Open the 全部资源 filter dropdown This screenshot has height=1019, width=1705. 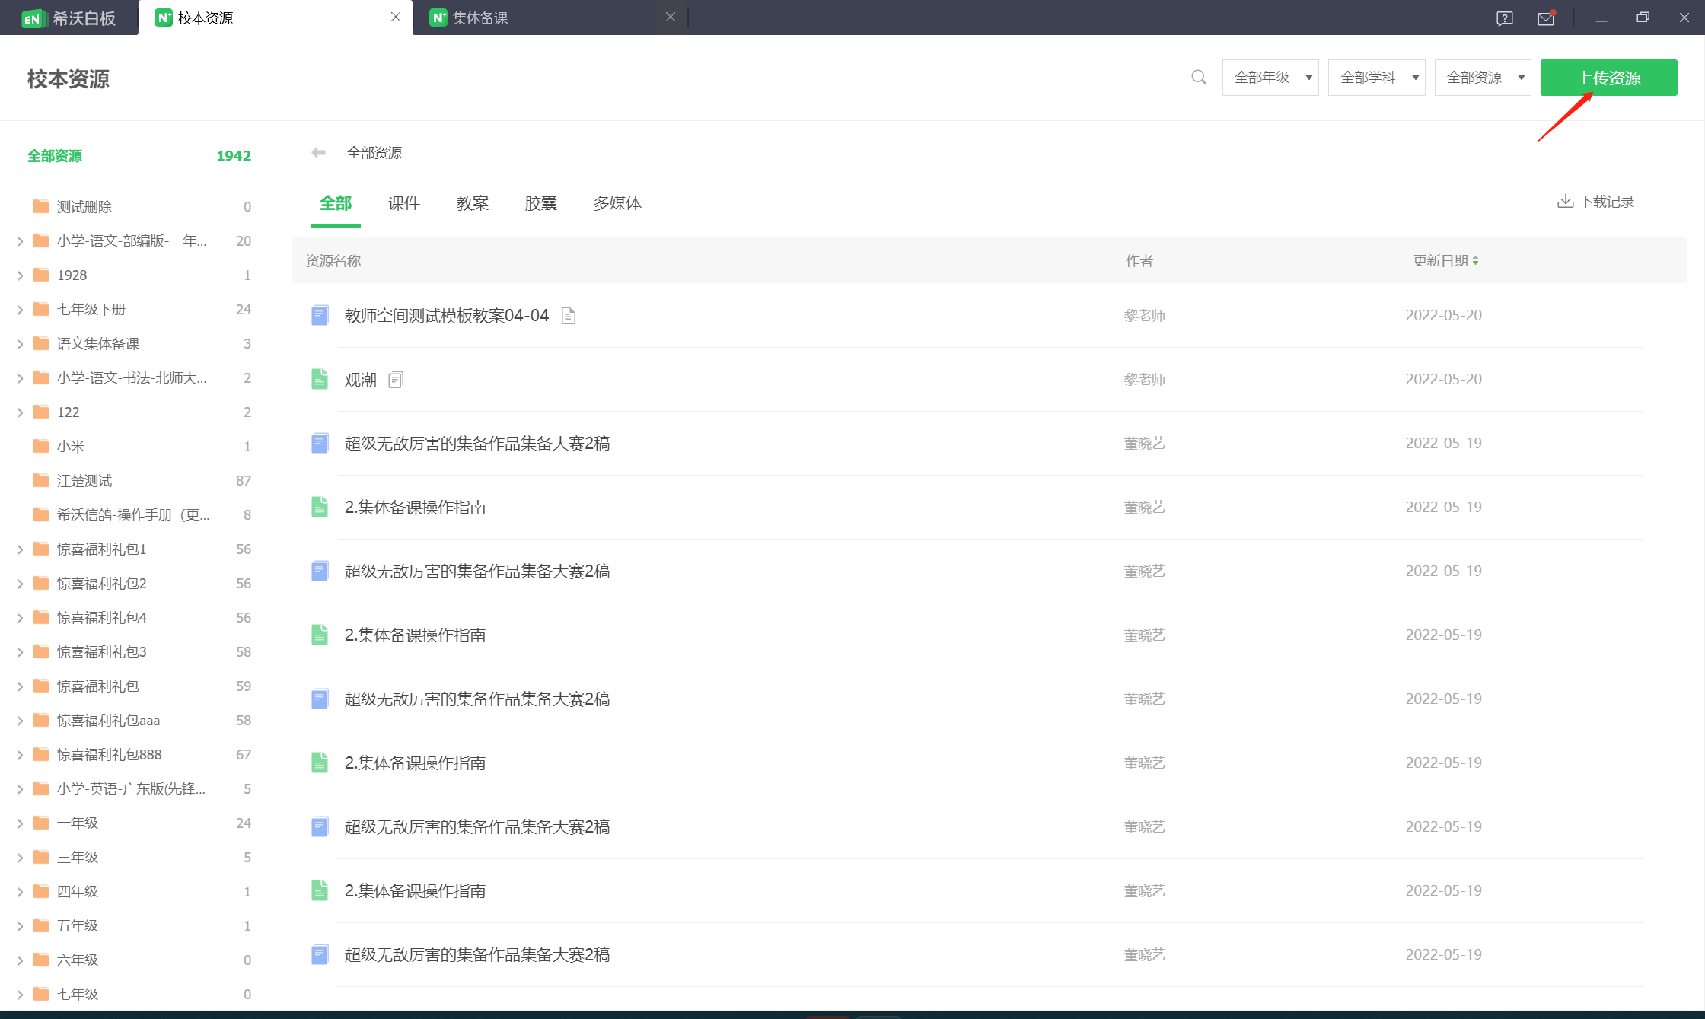[1483, 78]
